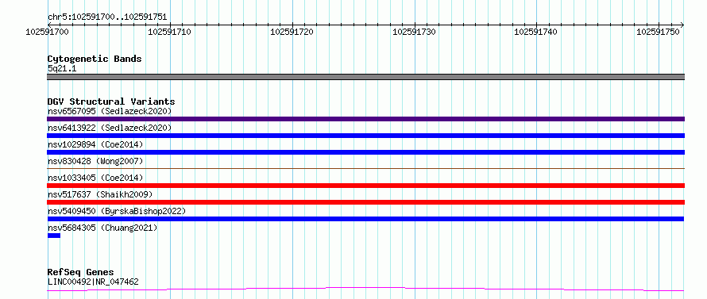This screenshot has width=707, height=299.
Task: Open variant nsv517637 (Shaikh2009) label
Action: pyautogui.click(x=100, y=194)
